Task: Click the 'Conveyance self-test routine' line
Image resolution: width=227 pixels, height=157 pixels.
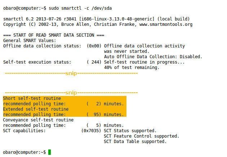Action: pos(38,120)
